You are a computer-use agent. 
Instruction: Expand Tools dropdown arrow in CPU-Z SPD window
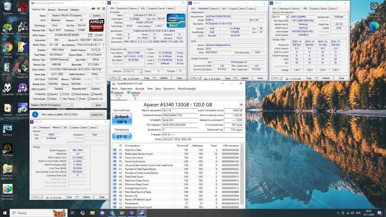click(316, 78)
